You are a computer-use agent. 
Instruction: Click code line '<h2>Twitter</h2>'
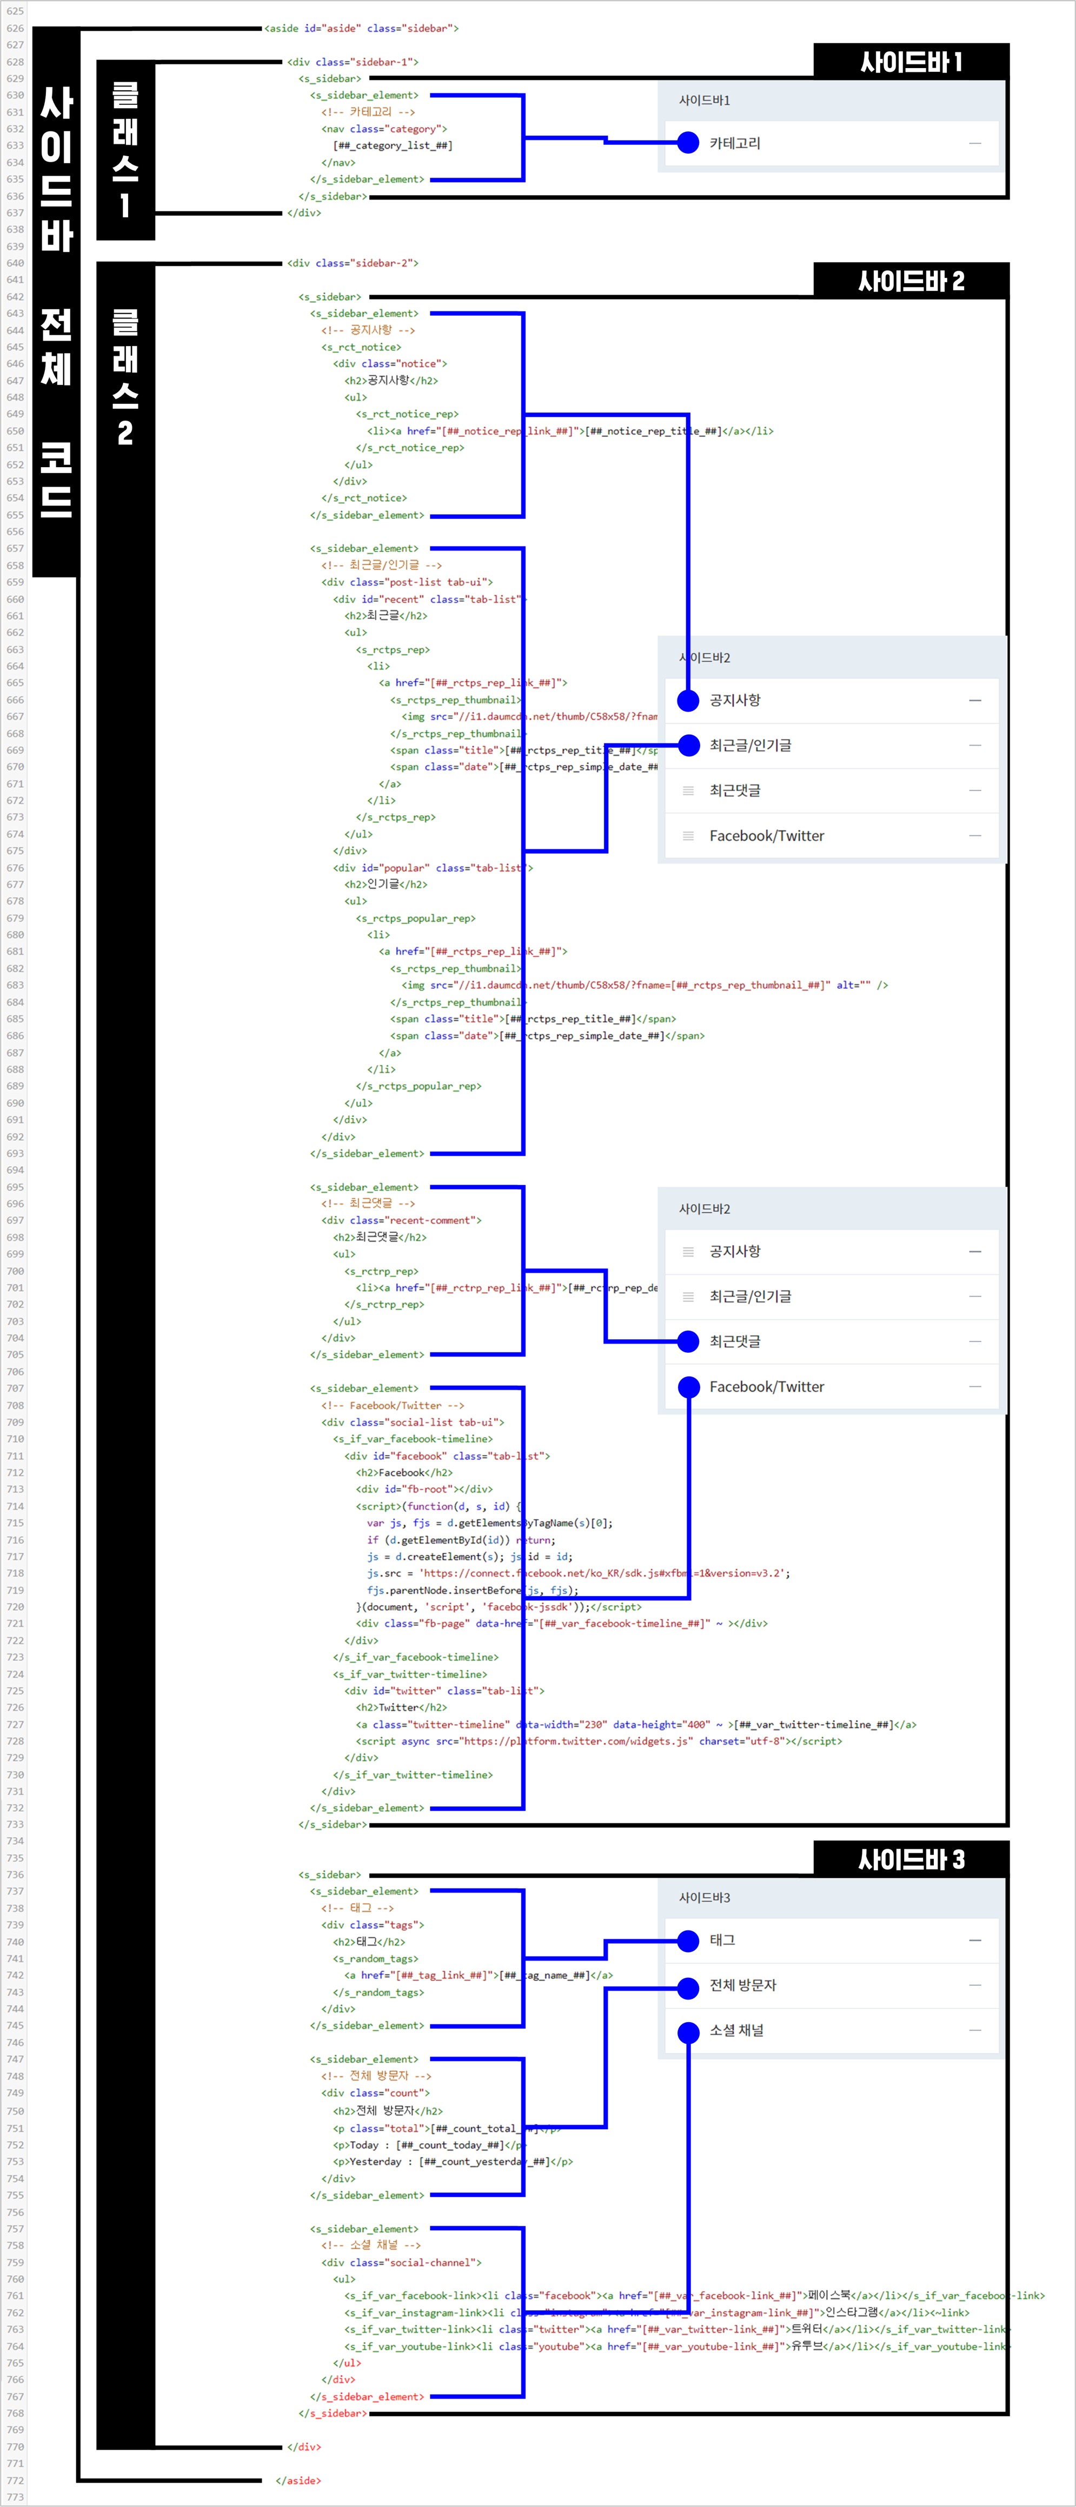pyautogui.click(x=401, y=1707)
